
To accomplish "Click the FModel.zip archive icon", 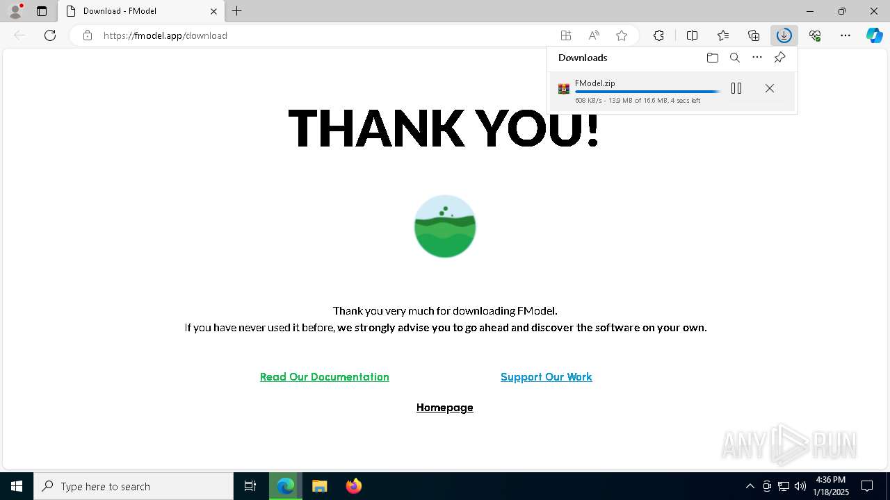I will point(564,89).
